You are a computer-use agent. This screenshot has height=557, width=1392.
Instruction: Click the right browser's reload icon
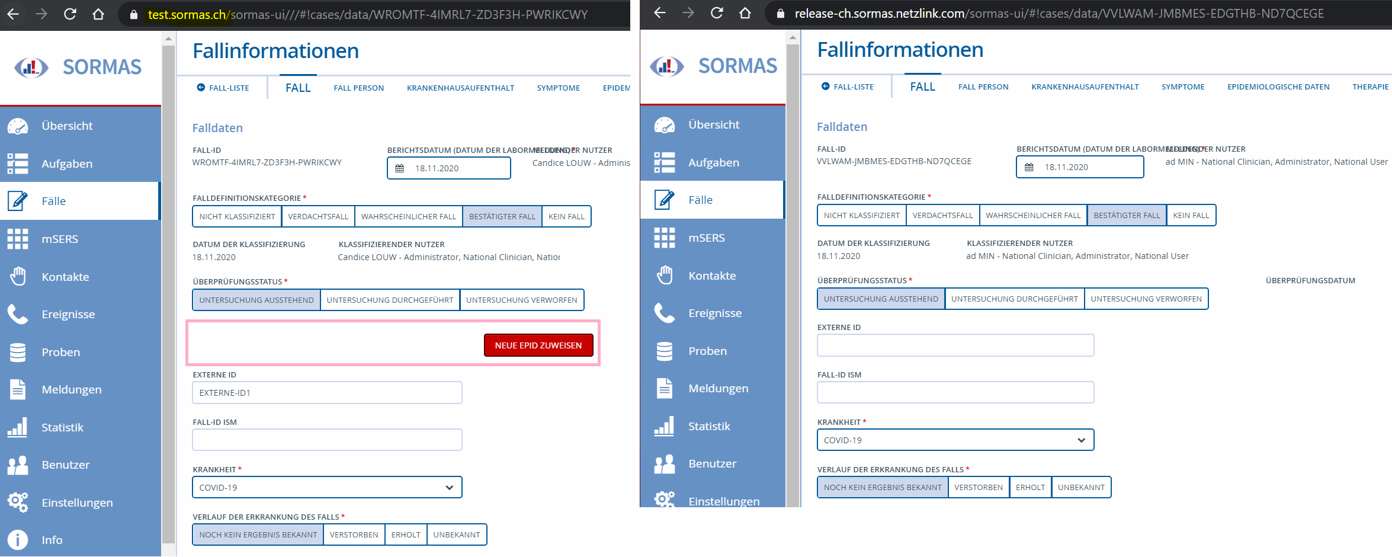pyautogui.click(x=717, y=13)
